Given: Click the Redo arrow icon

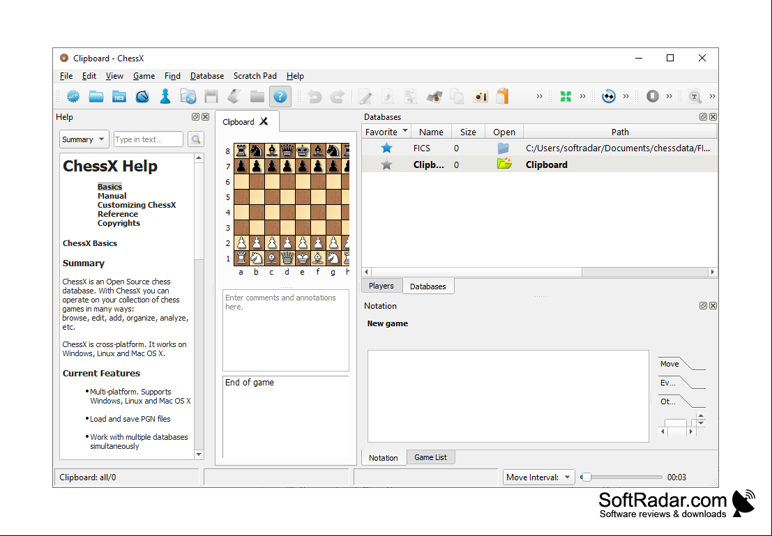Looking at the screenshot, I should (338, 96).
